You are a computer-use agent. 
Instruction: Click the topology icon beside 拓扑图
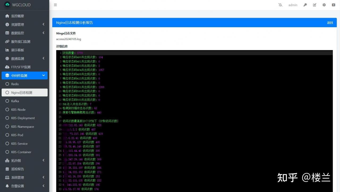(7, 160)
